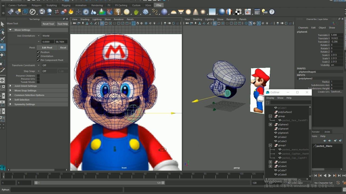The height and width of the screenshot is (194, 346).
Task: Switch to the Rigging shelf tab
Action: click(x=66, y=5)
